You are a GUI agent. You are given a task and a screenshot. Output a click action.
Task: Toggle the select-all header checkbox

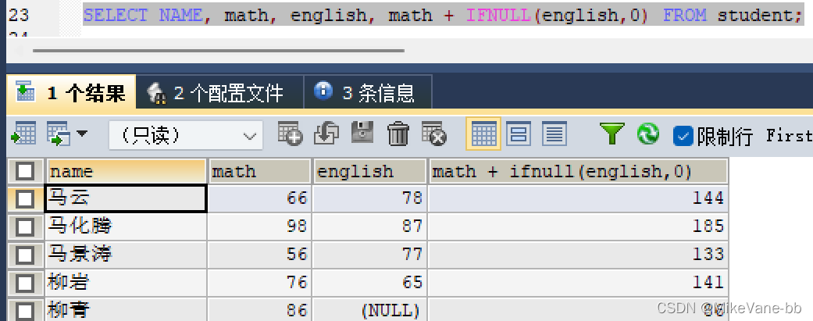pos(26,171)
